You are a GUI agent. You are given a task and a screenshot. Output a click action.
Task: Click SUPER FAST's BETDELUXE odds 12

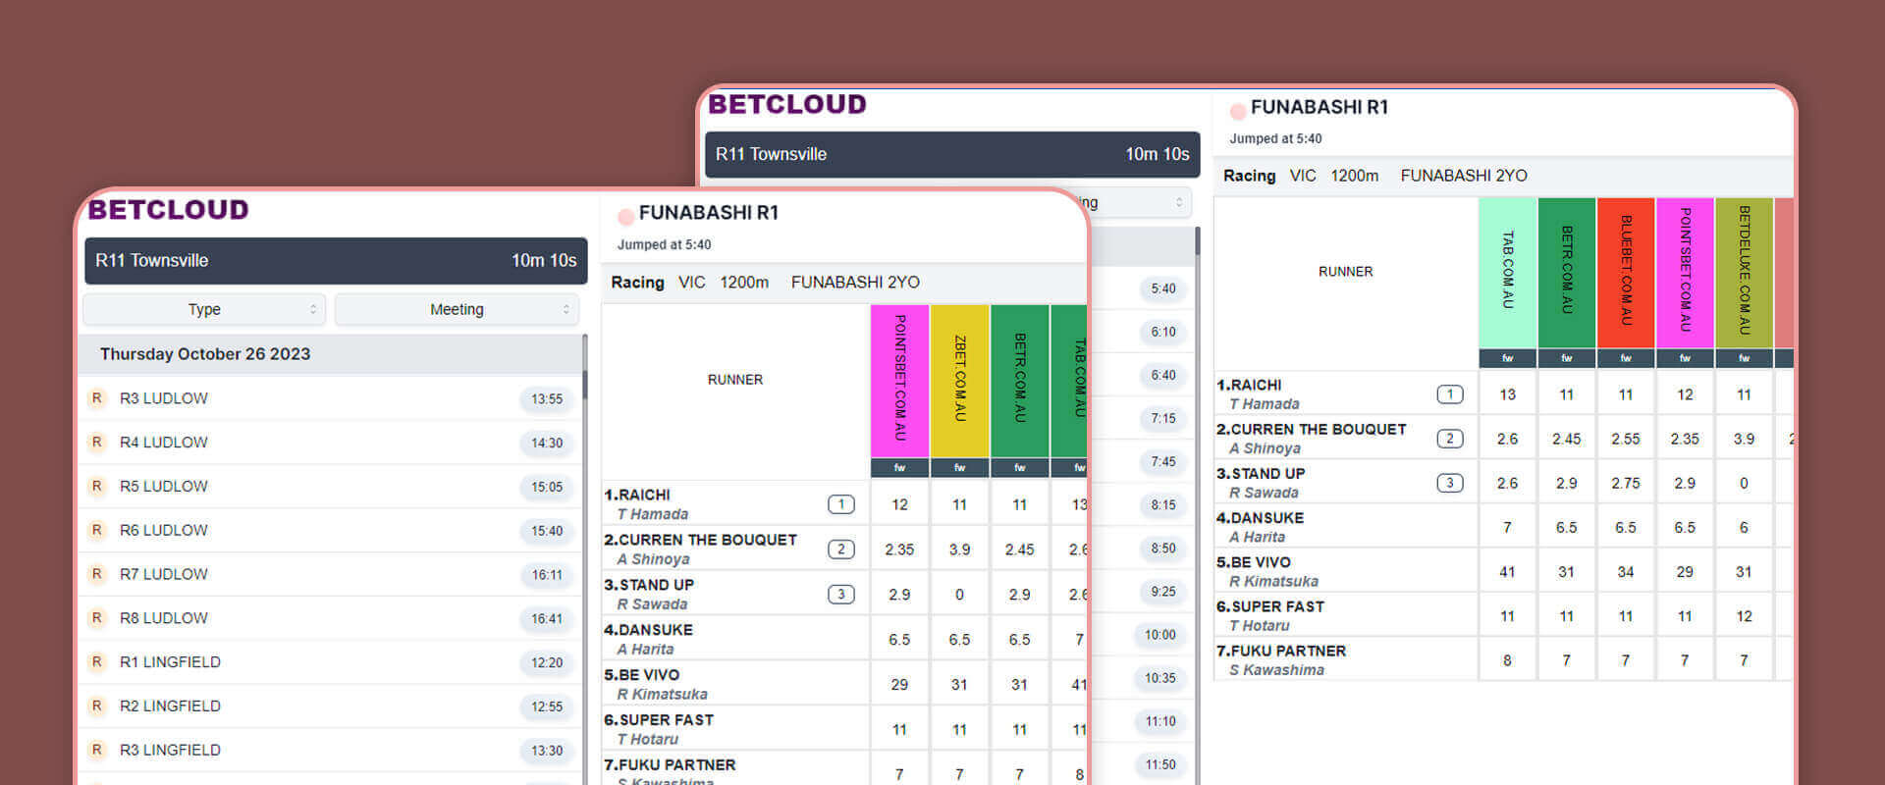[x=1744, y=616]
